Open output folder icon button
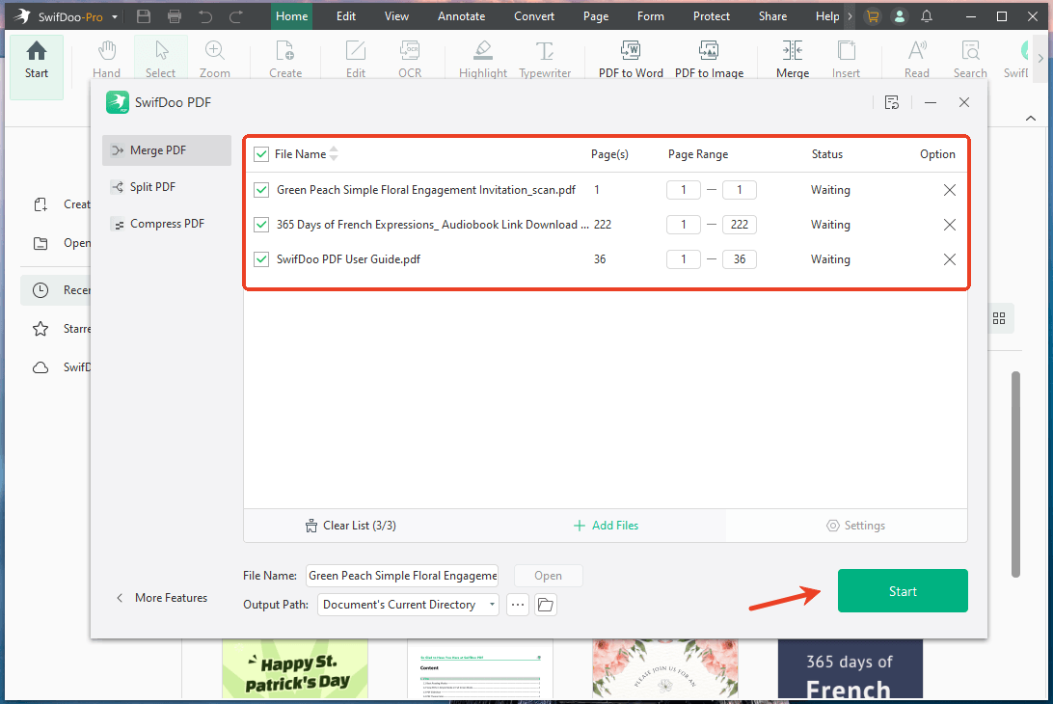 pos(546,605)
